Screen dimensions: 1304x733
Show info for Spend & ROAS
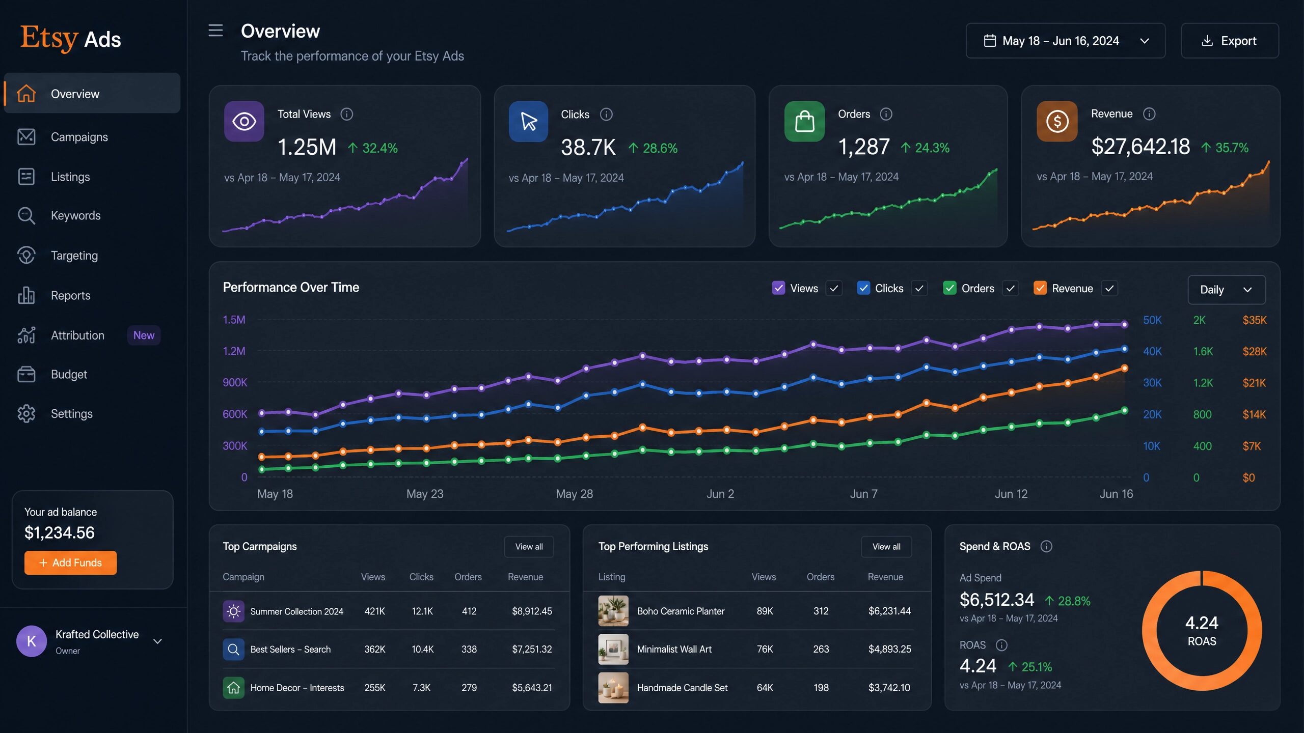point(1046,546)
